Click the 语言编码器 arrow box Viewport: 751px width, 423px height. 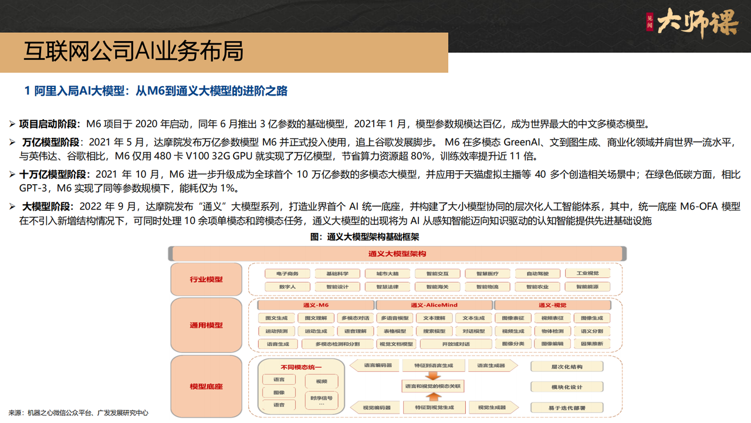pyautogui.click(x=375, y=366)
